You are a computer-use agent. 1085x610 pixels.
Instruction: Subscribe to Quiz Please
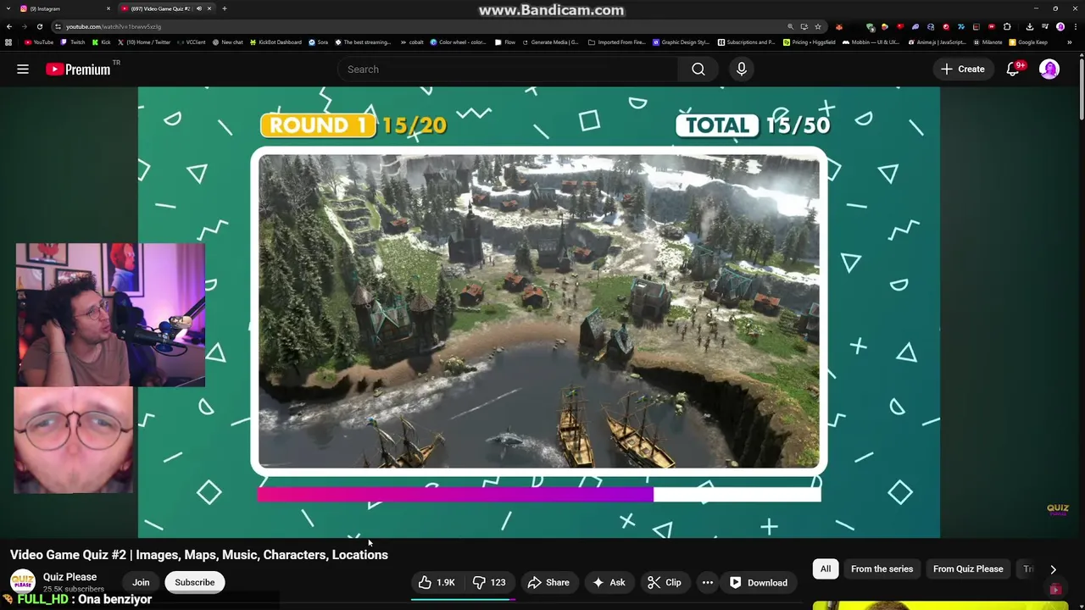[194, 582]
